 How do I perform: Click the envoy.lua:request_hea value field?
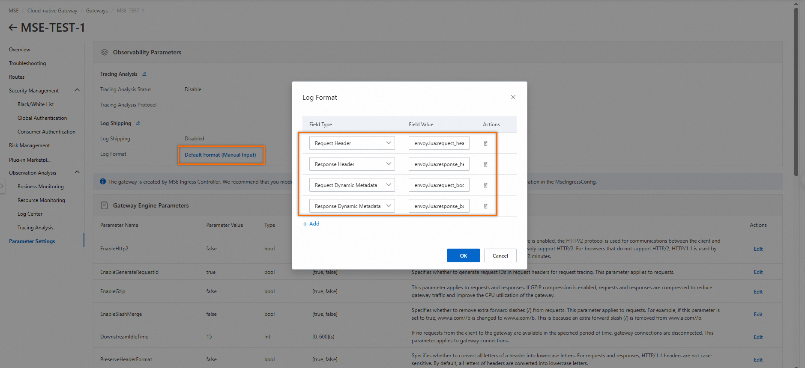coord(439,143)
